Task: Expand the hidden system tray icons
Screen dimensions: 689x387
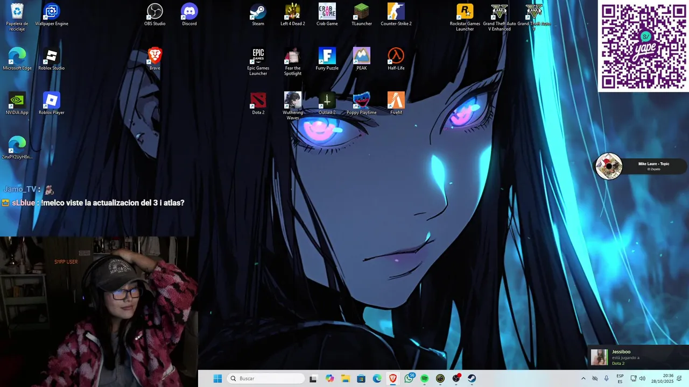Action: click(583, 378)
